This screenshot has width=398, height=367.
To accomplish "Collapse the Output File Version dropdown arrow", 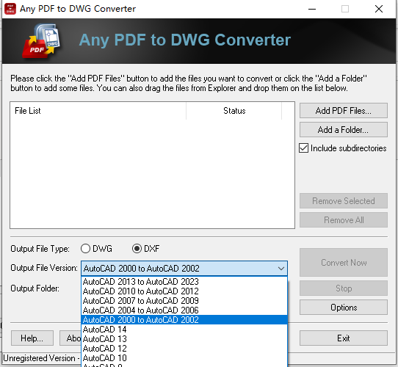I will click(281, 268).
